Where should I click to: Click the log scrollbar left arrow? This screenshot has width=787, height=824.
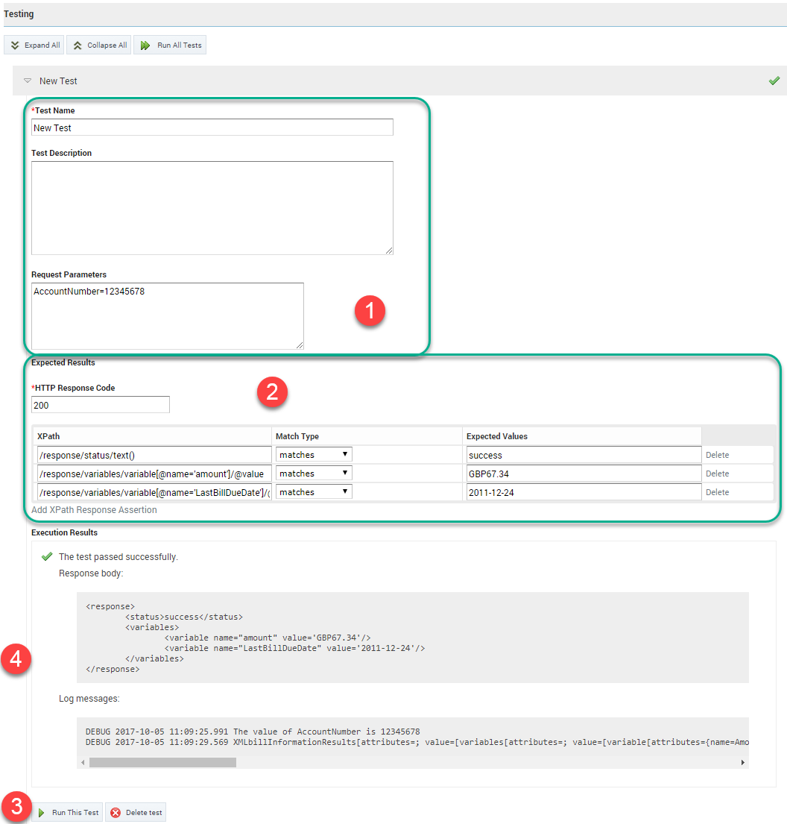83,763
